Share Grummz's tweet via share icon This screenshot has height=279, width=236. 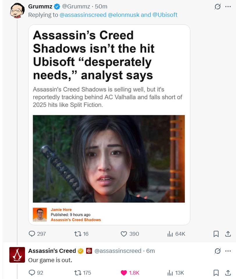[228, 234]
